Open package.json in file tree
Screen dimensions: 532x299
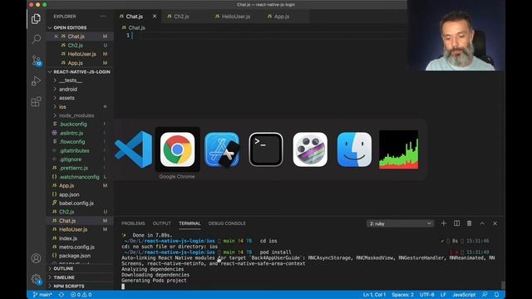point(75,256)
